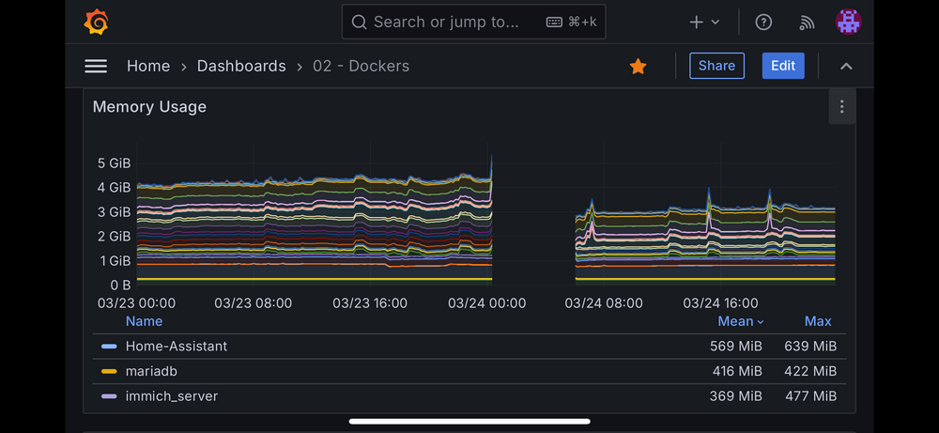Click the Memory Usage panel title
Image resolution: width=939 pixels, height=433 pixels.
(x=149, y=107)
